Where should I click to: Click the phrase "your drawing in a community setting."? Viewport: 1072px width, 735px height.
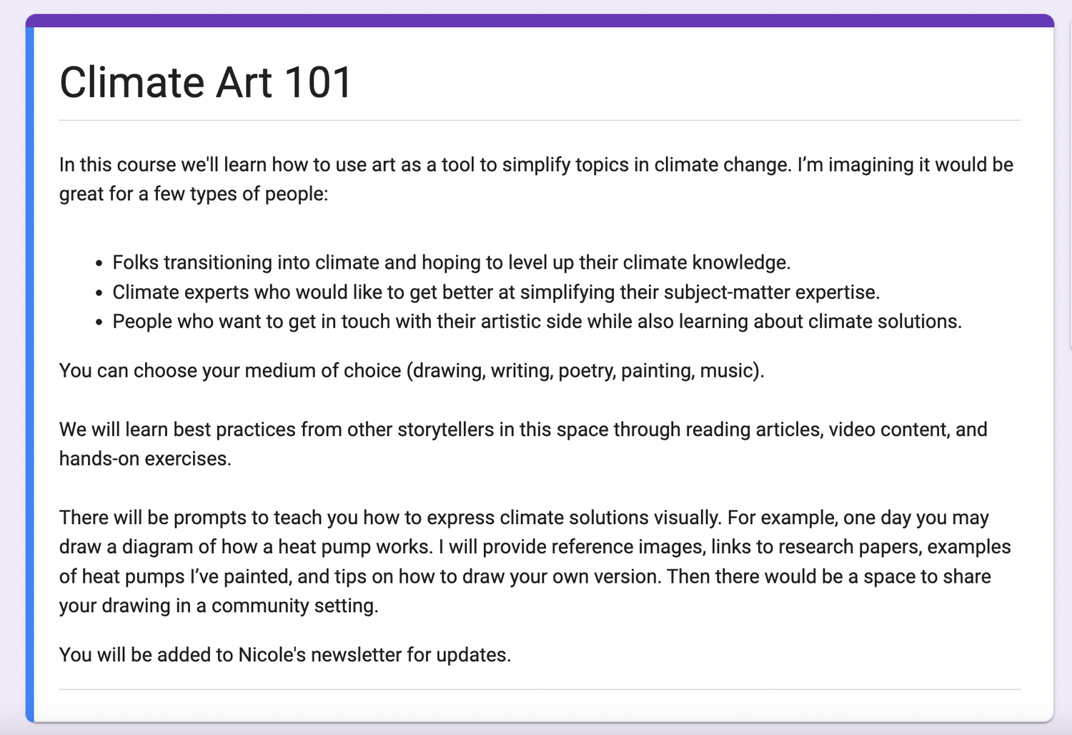point(219,606)
